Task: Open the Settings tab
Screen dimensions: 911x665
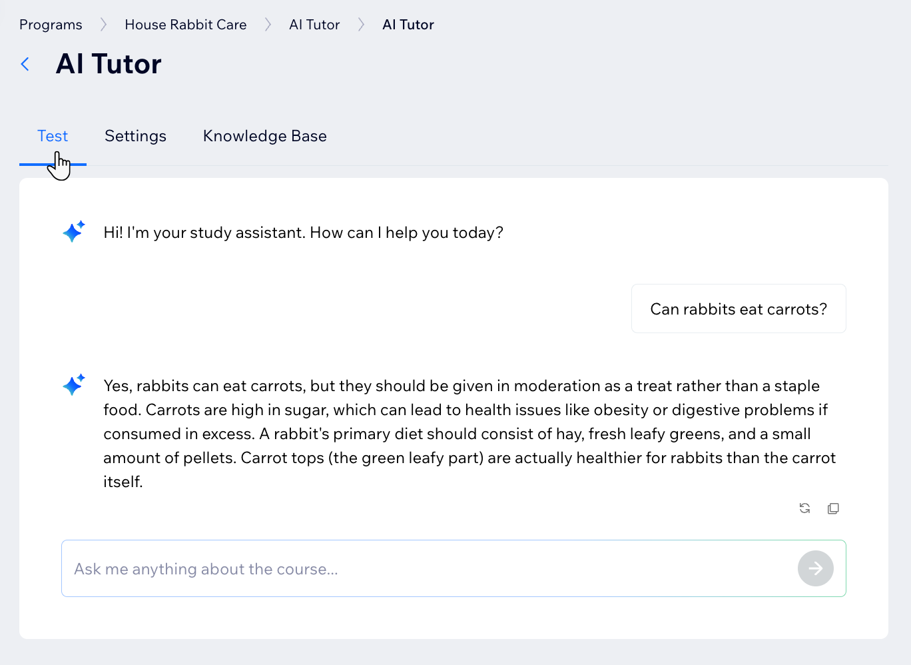Action: tap(135, 136)
